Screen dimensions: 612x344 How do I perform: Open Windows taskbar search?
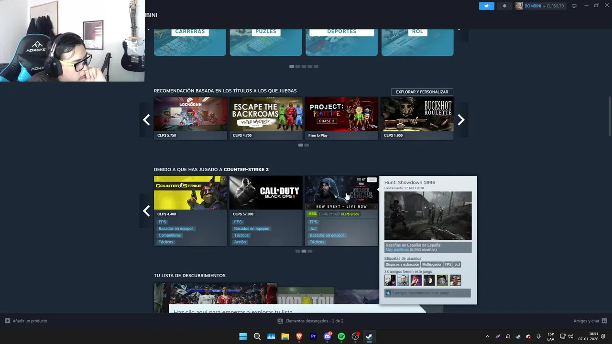(x=257, y=336)
